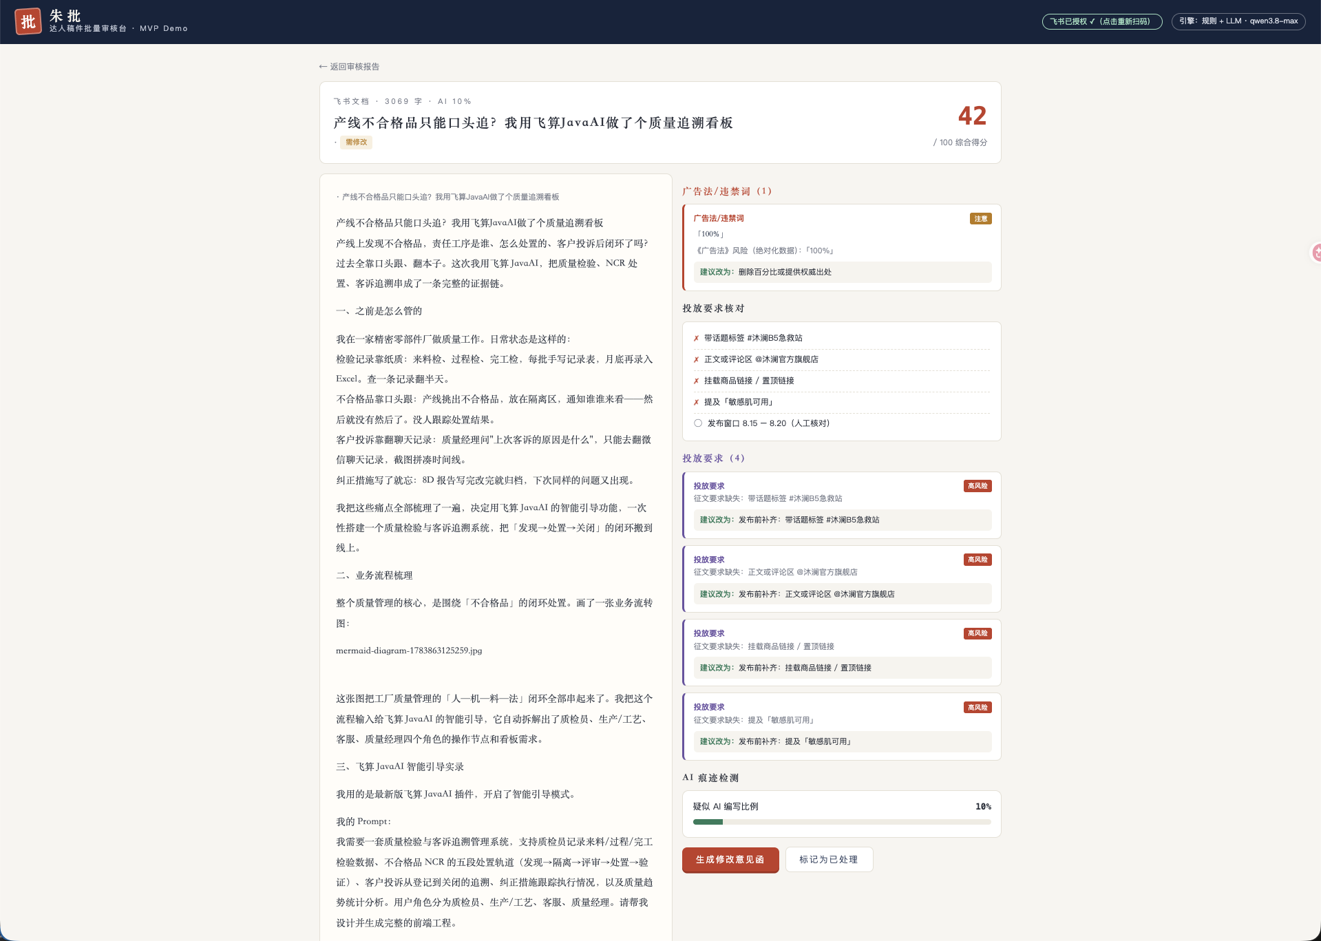This screenshot has width=1321, height=941.
Task: Click the 「100%」 flagged word text
Action: [710, 234]
